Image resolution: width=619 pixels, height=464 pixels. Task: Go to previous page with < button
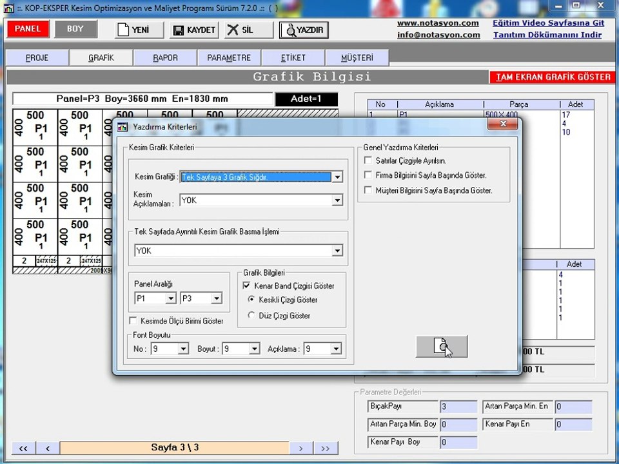point(48,449)
